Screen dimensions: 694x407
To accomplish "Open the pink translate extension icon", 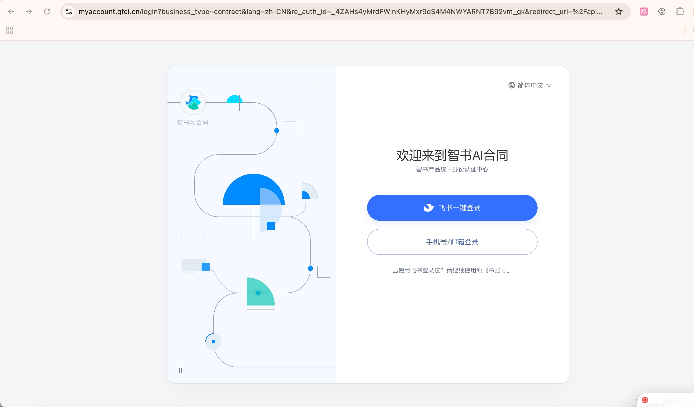I will click(644, 12).
